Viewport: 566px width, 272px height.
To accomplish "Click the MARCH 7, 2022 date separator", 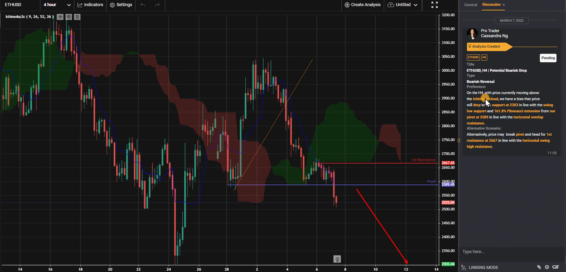I will pyautogui.click(x=511, y=21).
